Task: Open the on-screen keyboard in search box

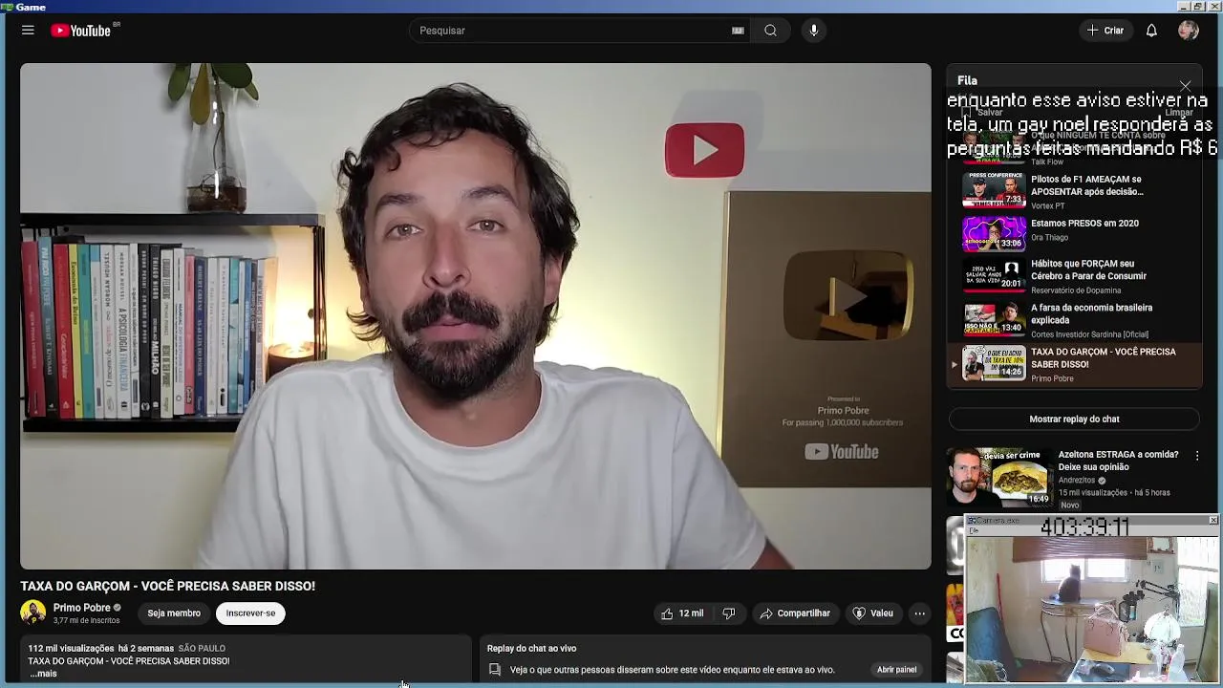Action: tap(738, 31)
